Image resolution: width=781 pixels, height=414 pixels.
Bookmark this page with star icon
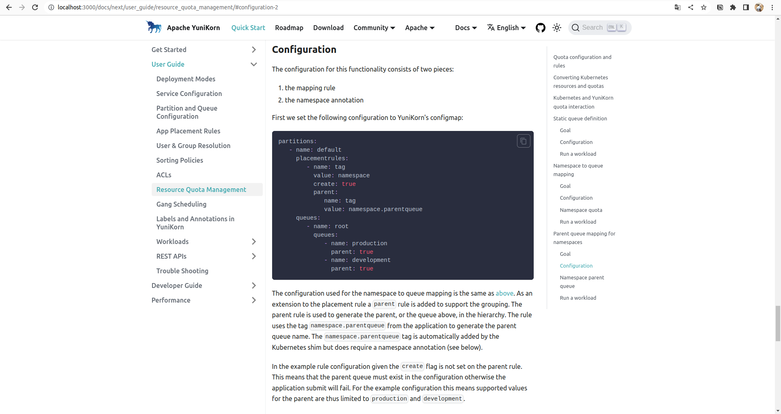tap(704, 7)
